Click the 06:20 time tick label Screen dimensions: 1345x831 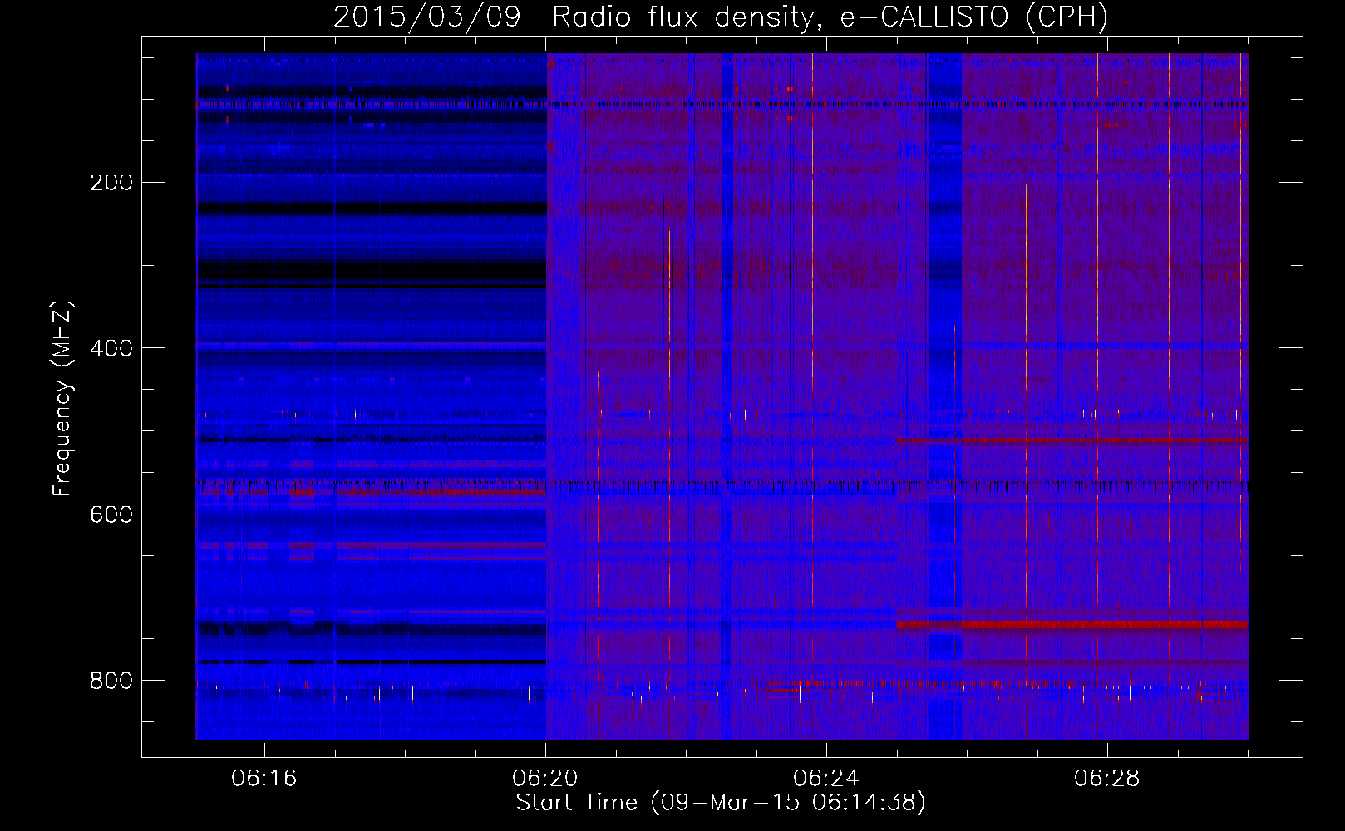point(545,779)
